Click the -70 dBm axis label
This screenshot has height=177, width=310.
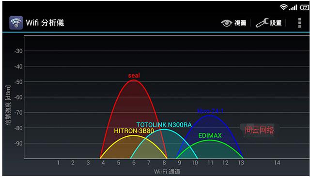tap(18, 113)
